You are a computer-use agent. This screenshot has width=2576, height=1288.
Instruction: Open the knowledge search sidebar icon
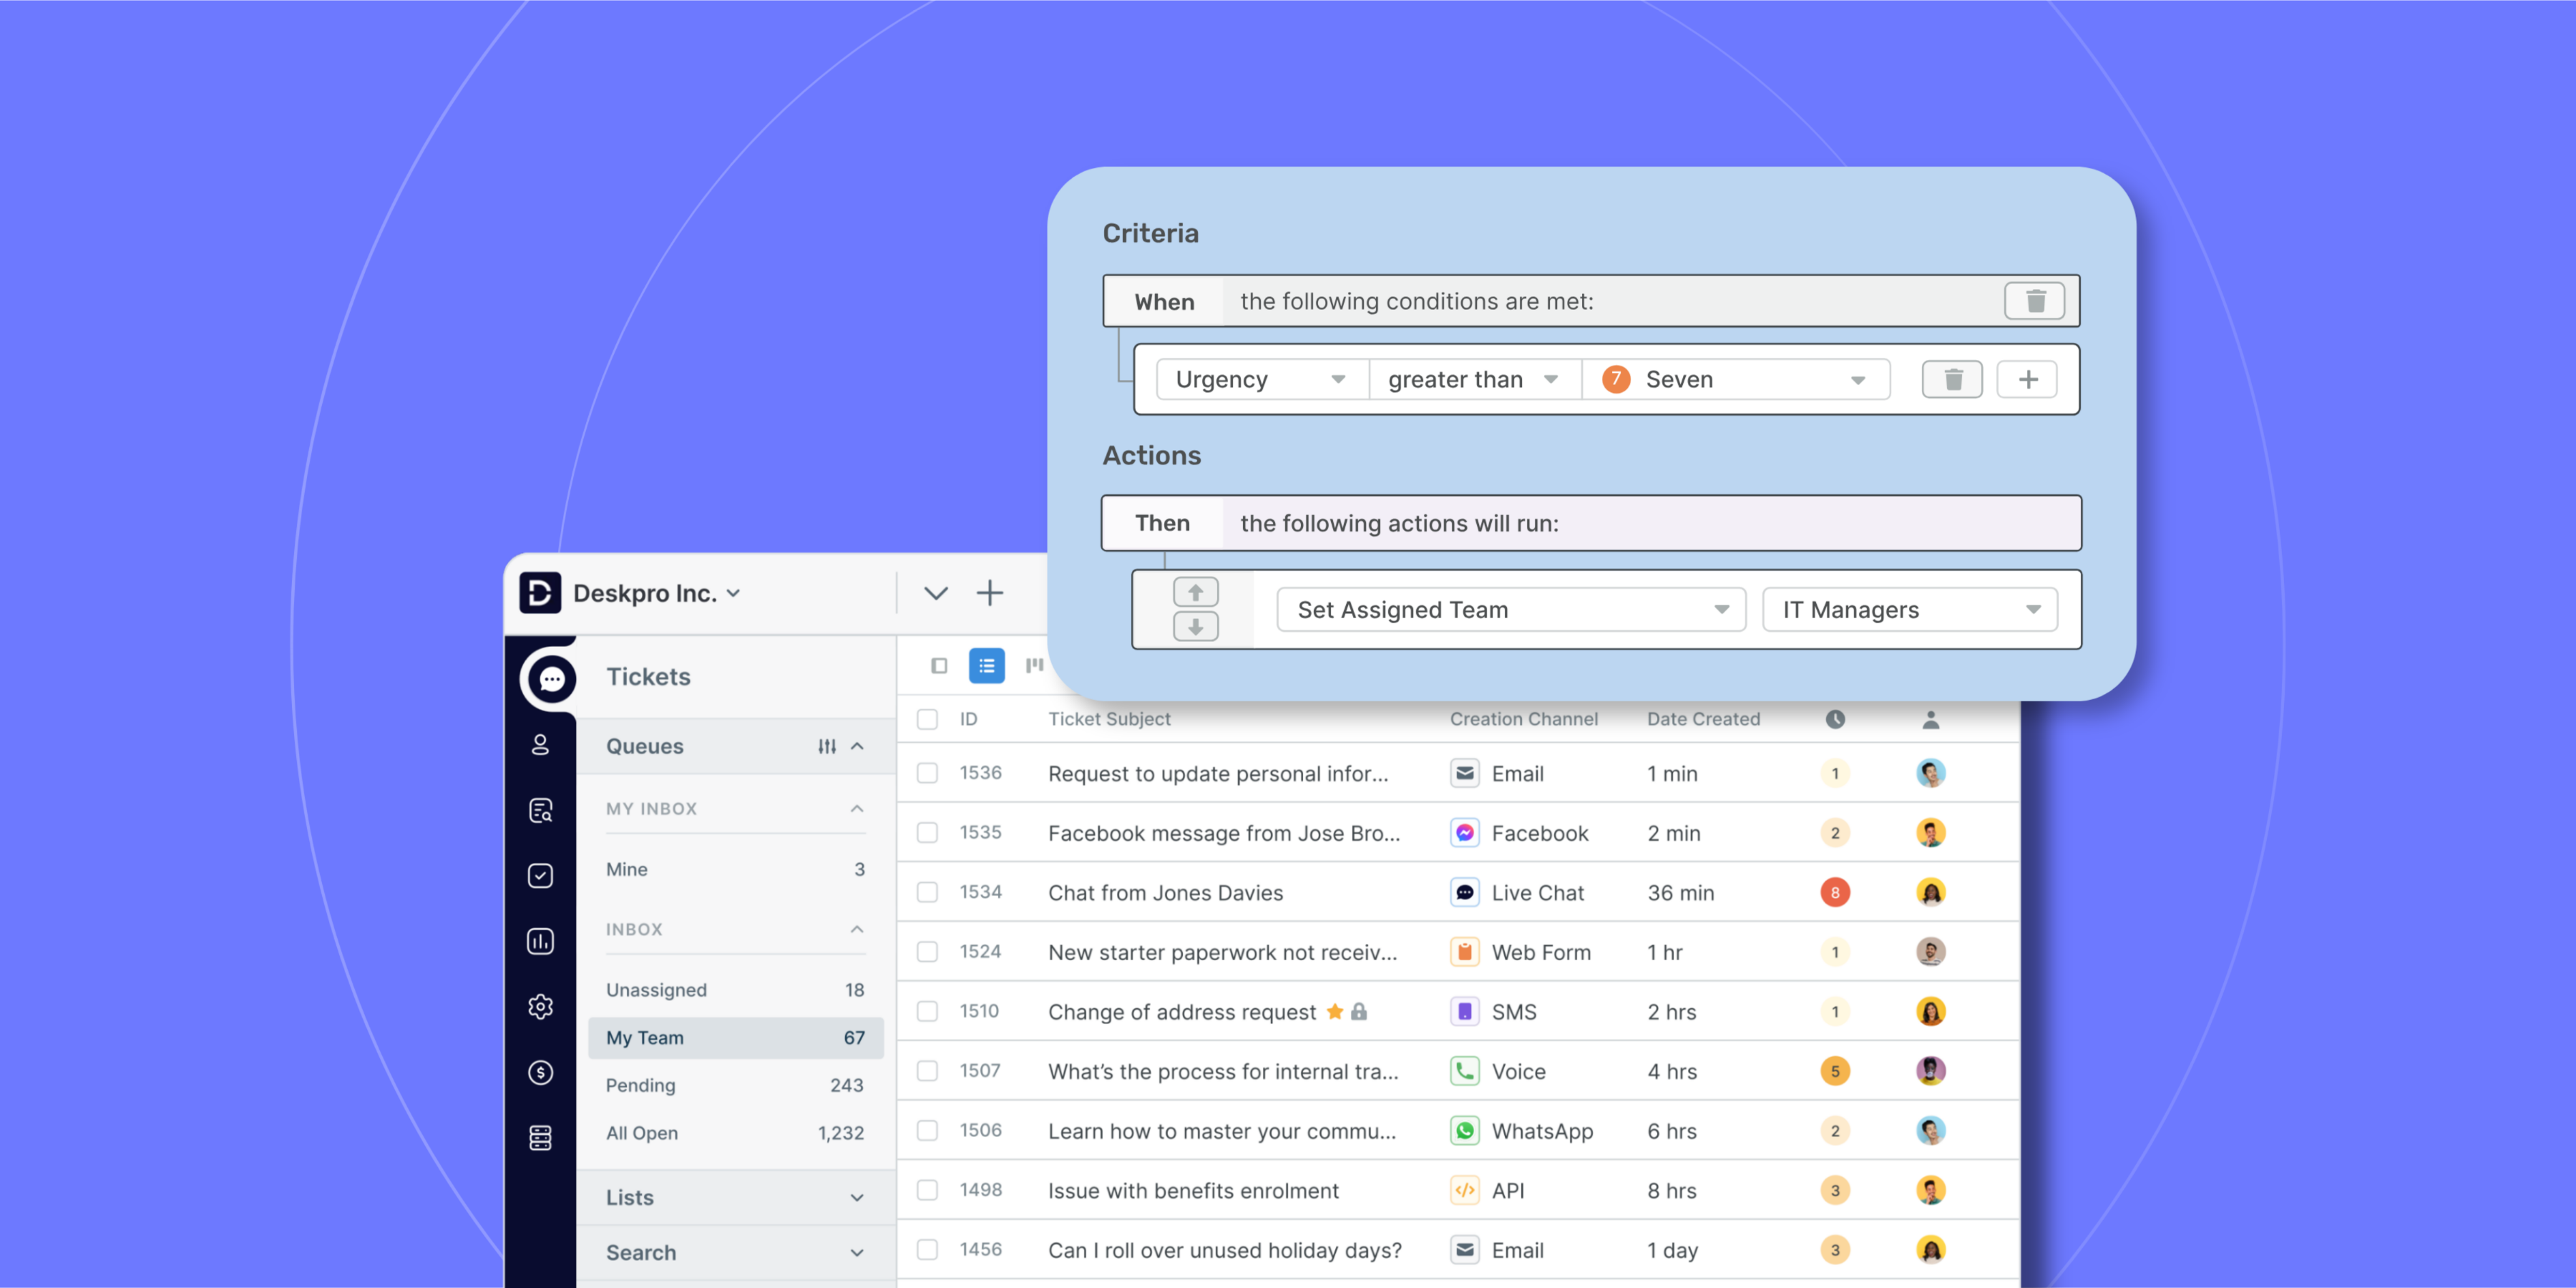[x=540, y=810]
